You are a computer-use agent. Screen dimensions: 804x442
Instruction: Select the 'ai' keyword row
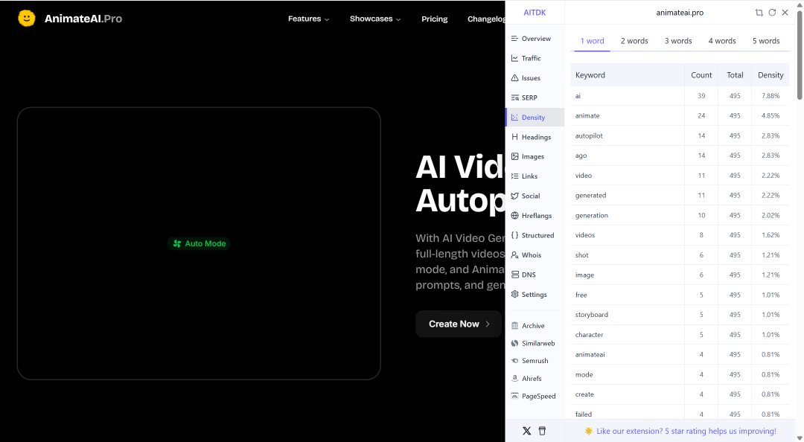click(680, 96)
